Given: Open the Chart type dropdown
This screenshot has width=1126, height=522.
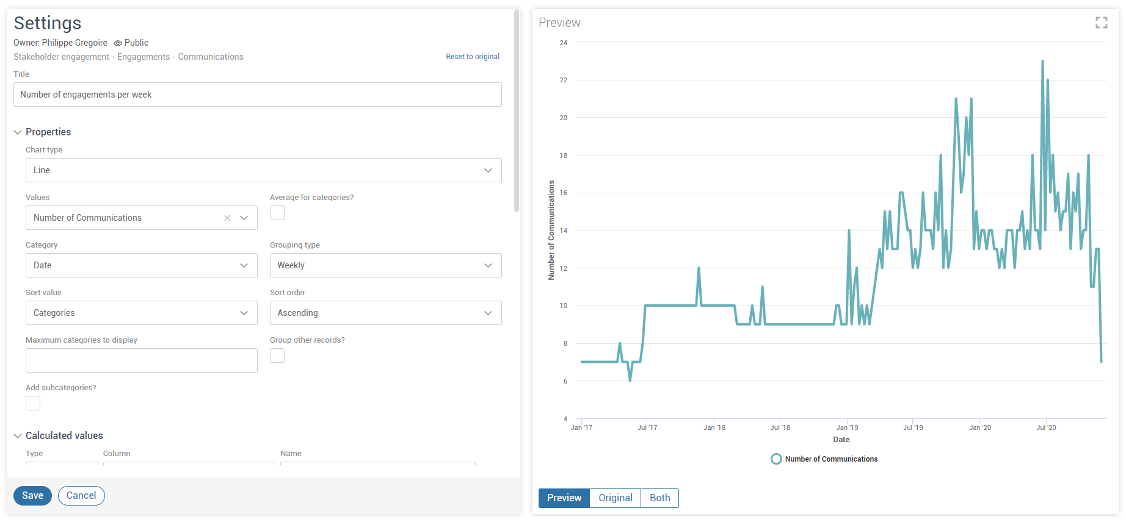Looking at the screenshot, I should [263, 170].
